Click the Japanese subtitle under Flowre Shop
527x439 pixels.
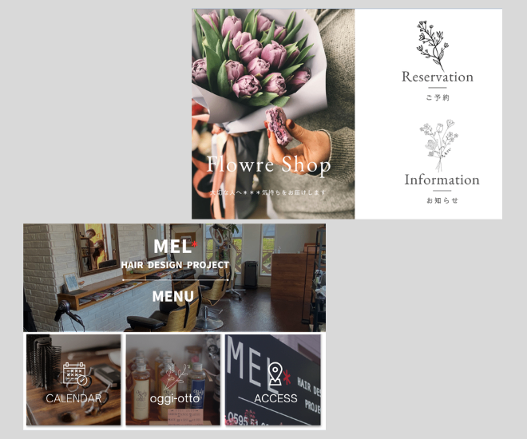click(267, 192)
